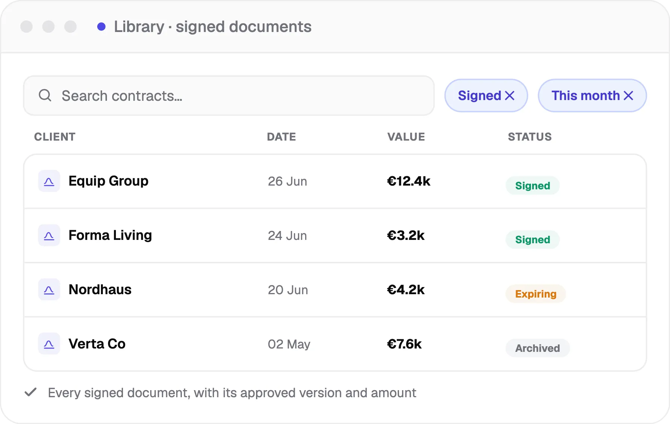Image resolution: width=670 pixels, height=424 pixels.
Task: Click Forma Living's Signed status badge
Action: (x=532, y=240)
